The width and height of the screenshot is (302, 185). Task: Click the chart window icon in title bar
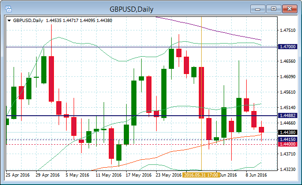click(8, 9)
